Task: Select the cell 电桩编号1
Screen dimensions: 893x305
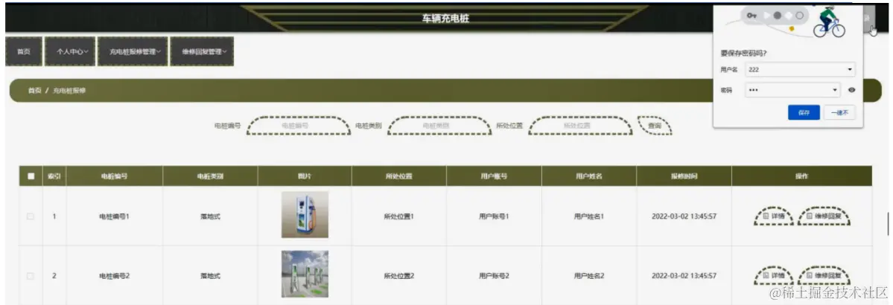Action: [x=115, y=216]
